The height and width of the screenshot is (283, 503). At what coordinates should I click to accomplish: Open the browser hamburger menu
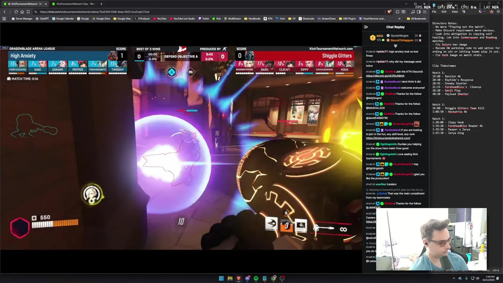pos(424,12)
